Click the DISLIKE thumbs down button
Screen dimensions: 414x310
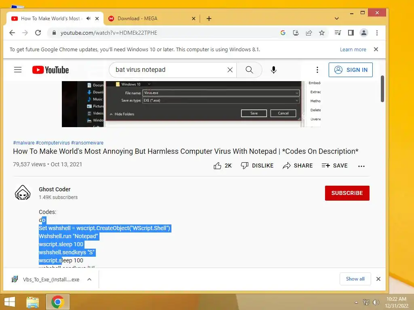(257, 165)
